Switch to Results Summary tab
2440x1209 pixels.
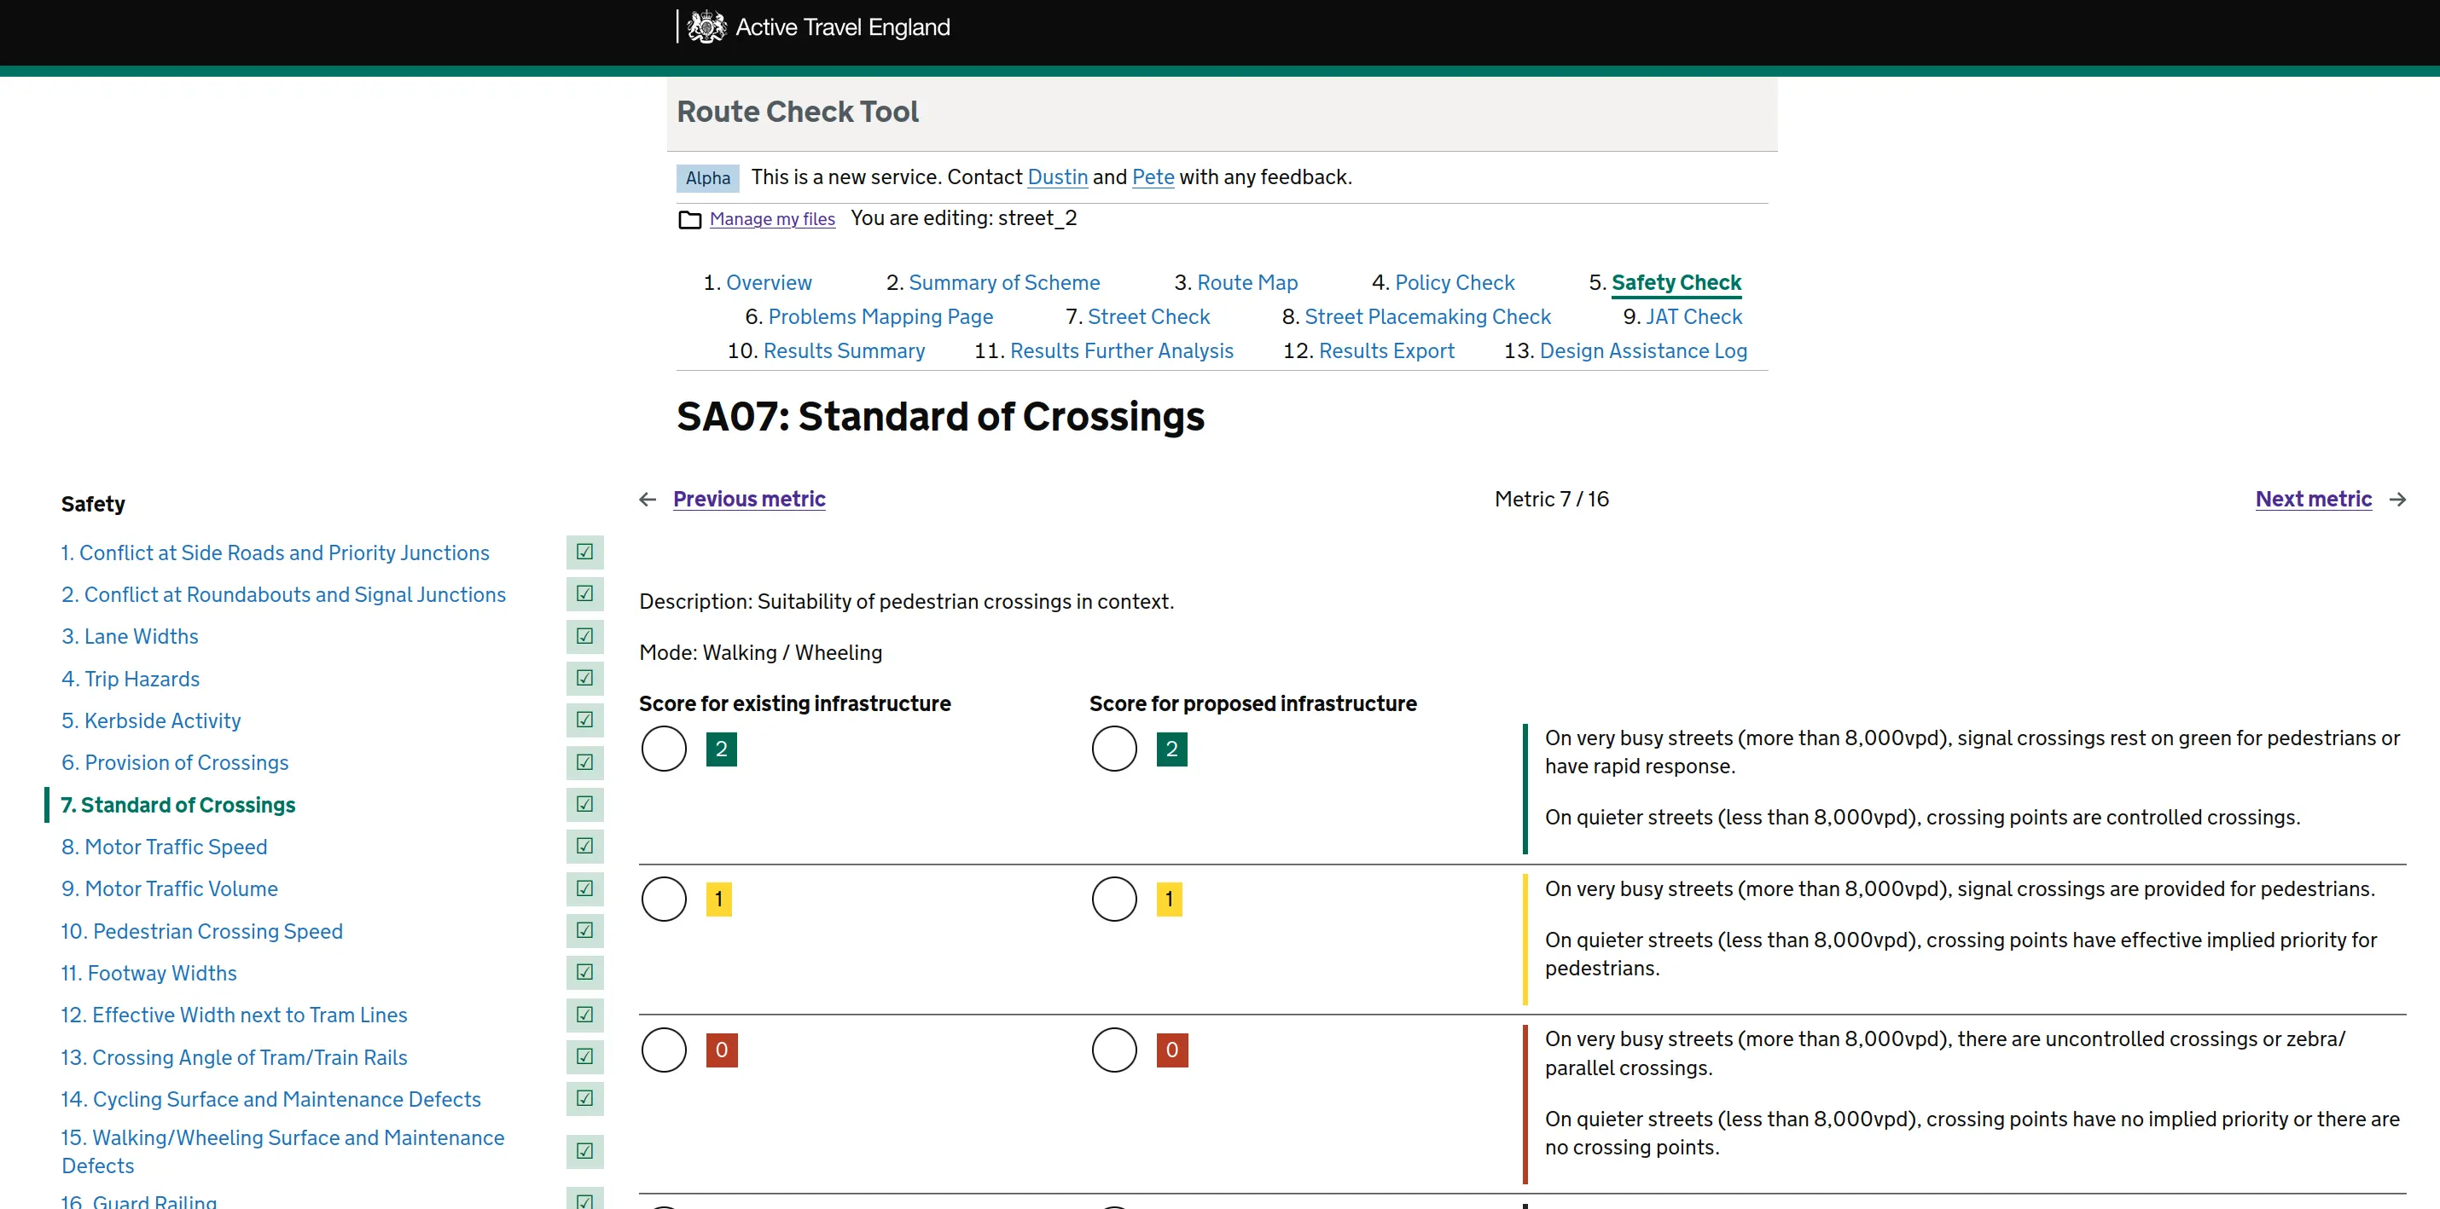pos(843,350)
